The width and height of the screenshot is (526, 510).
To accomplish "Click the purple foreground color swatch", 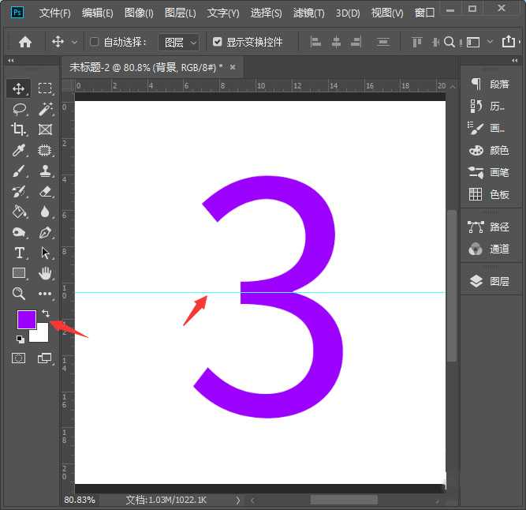I will point(26,320).
